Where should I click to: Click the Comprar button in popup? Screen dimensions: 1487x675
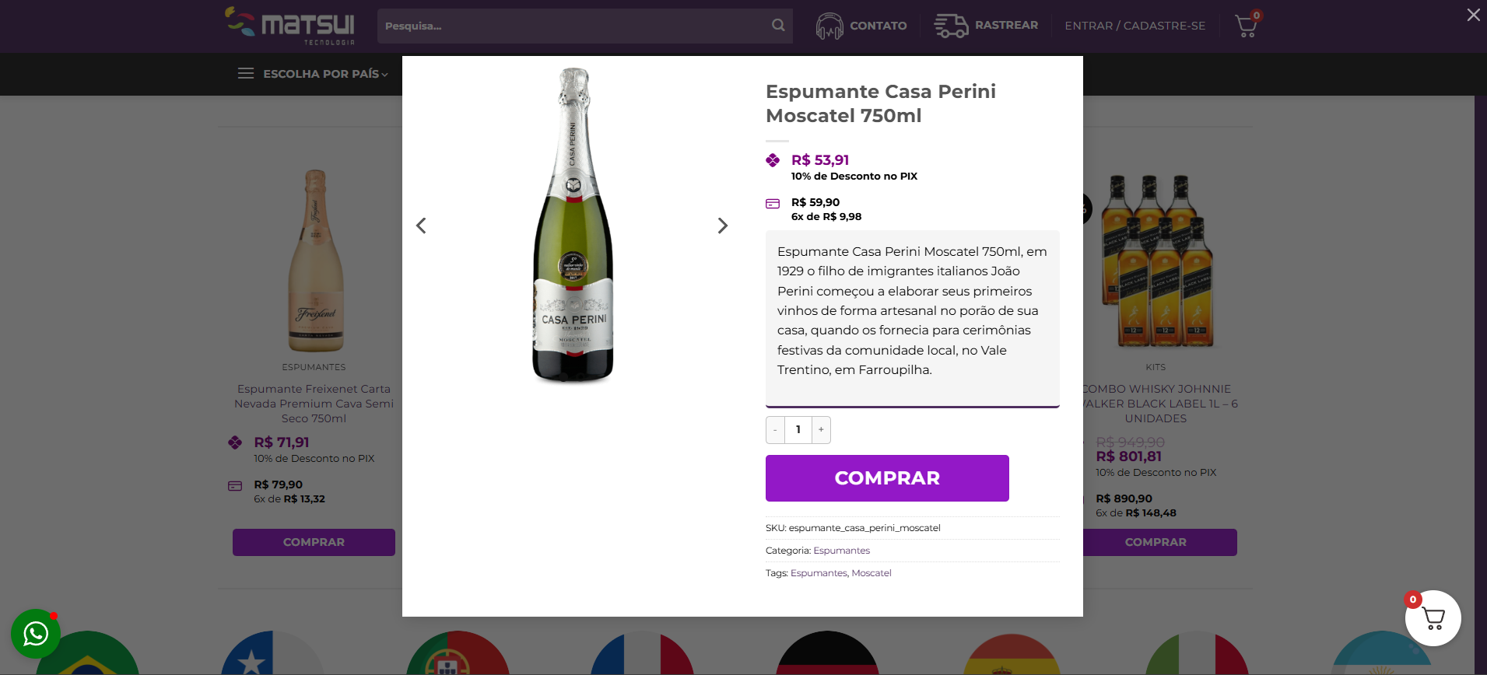(x=887, y=478)
